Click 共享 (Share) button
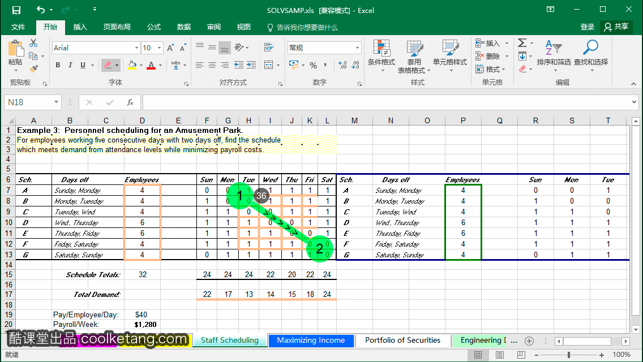 pyautogui.click(x=616, y=27)
